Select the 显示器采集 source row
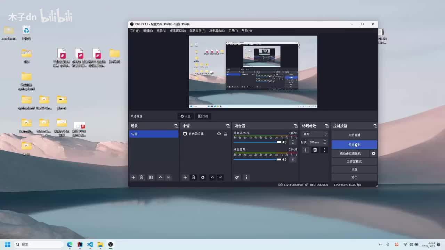445x250 pixels. pos(205,134)
